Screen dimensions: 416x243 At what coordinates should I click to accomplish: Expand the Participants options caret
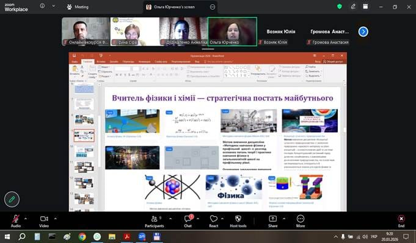coord(170,219)
